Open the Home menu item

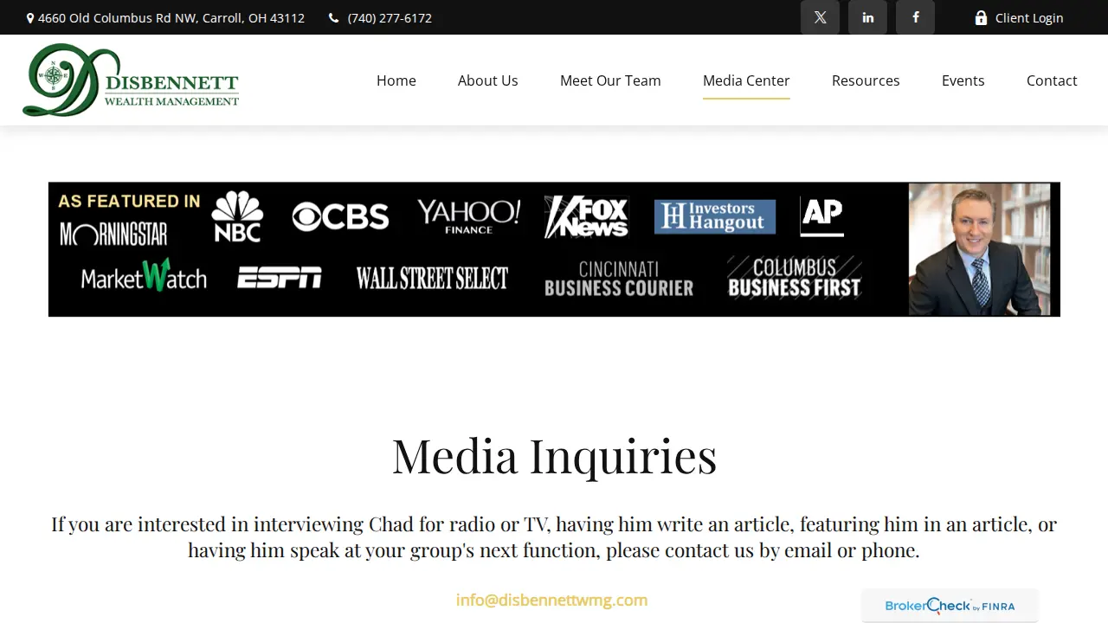[396, 80]
